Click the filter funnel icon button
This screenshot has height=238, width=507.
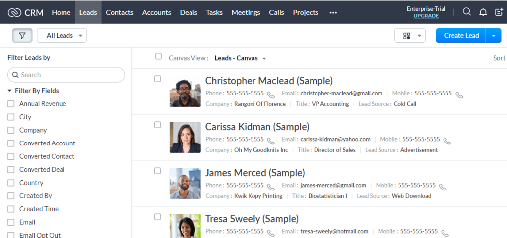(x=22, y=36)
